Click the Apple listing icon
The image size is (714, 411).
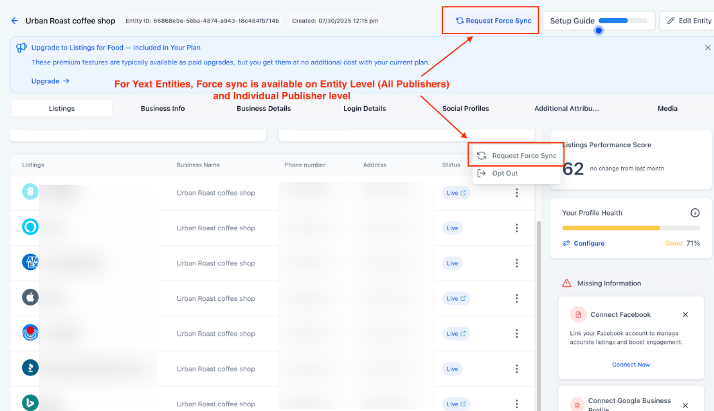30,298
